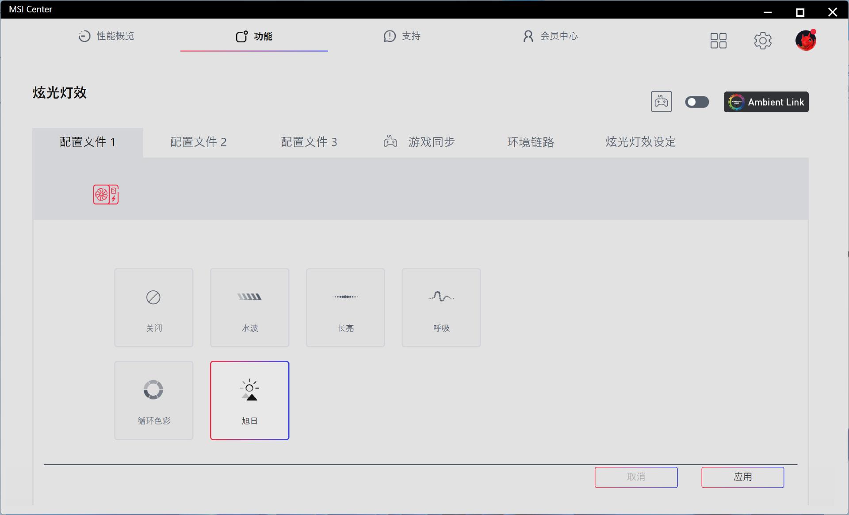Click the 应用 apply button
Image resolution: width=849 pixels, height=515 pixels.
742,477
